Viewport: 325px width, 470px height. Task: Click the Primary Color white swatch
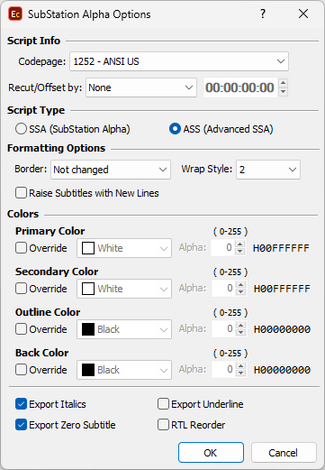point(88,248)
